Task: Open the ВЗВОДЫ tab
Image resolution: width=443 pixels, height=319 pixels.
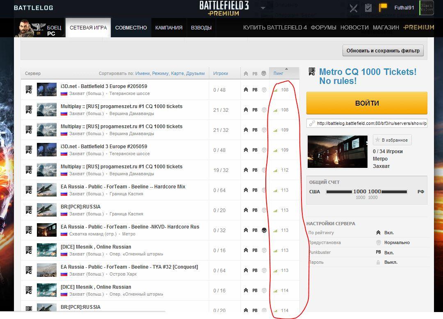Action: [201, 27]
